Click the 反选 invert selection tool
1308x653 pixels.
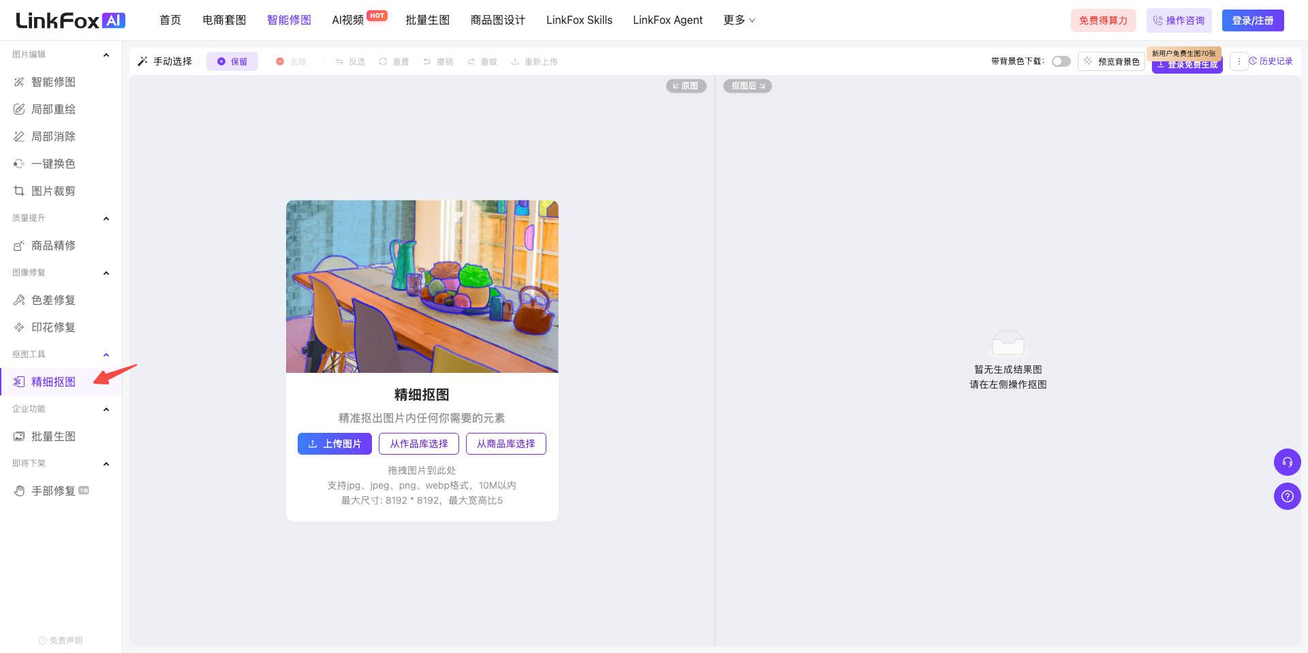point(350,61)
